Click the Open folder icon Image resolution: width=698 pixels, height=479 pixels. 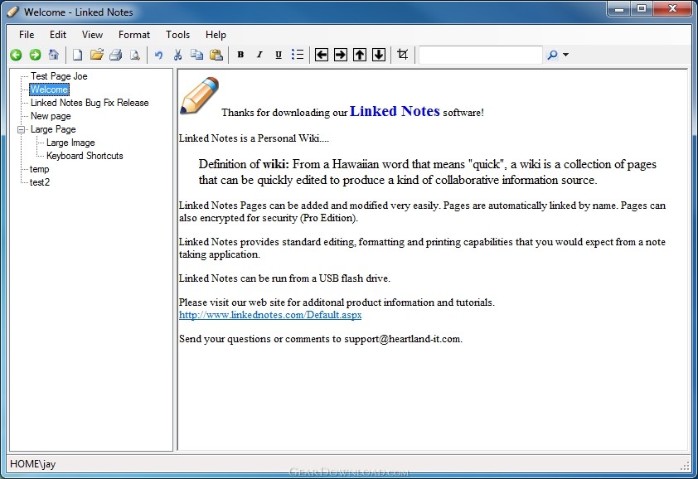97,55
